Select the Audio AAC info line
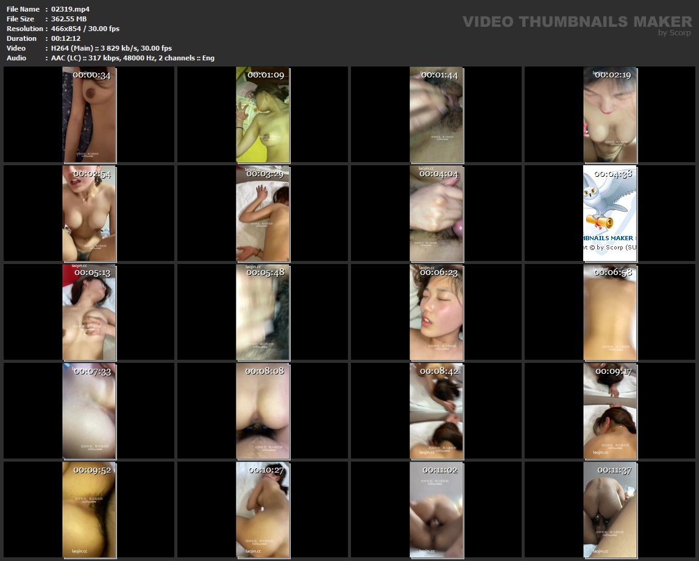The image size is (699, 561). [133, 58]
